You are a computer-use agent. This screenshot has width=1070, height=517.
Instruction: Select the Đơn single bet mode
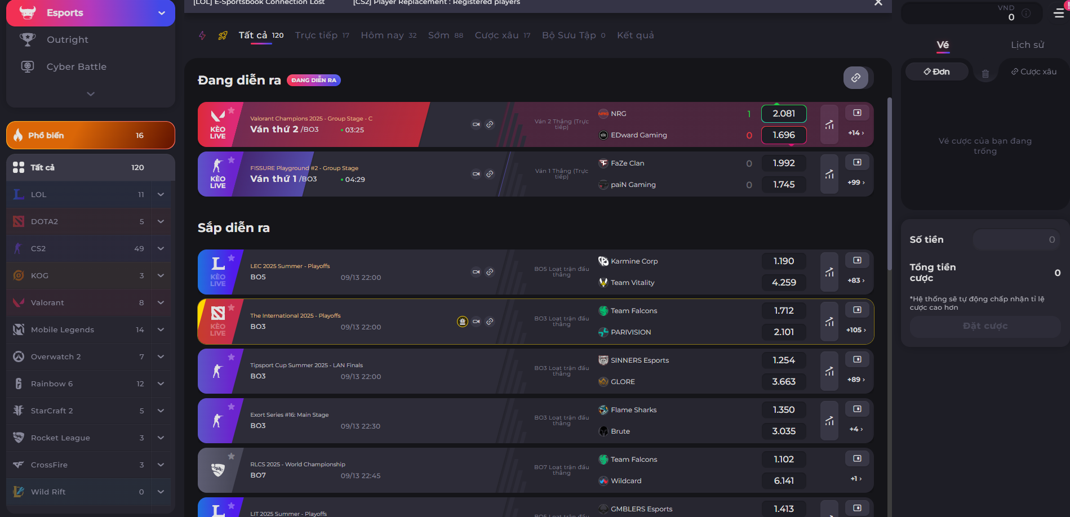(936, 72)
